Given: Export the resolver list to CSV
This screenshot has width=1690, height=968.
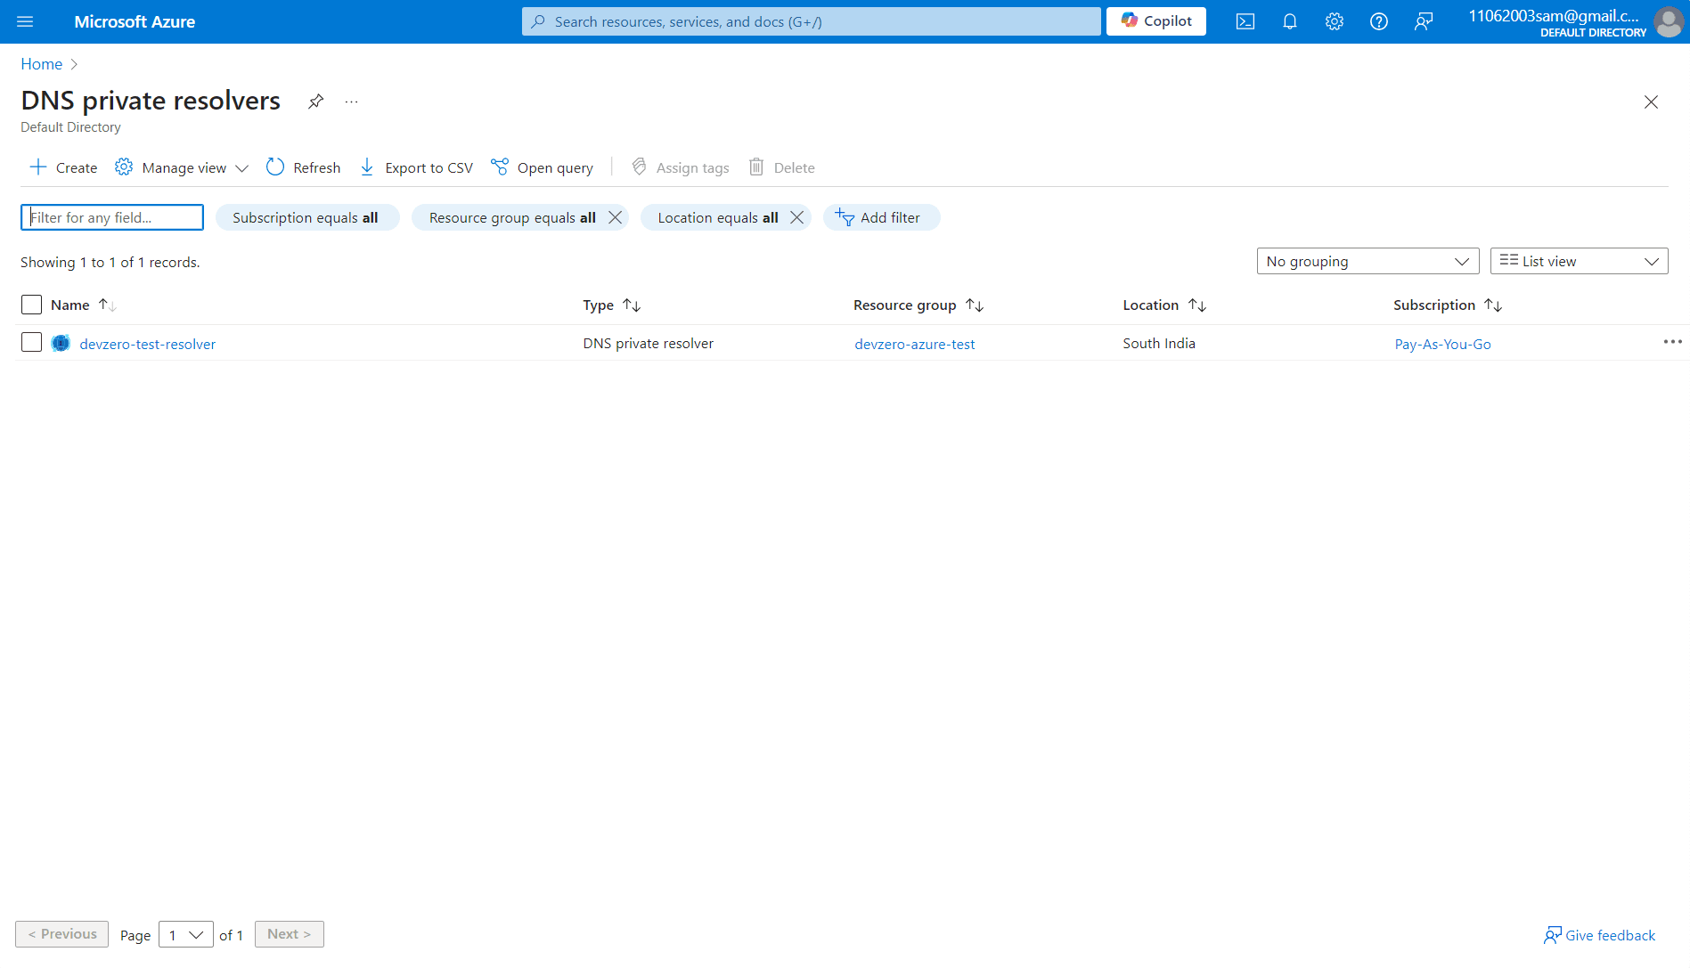Looking at the screenshot, I should [415, 167].
